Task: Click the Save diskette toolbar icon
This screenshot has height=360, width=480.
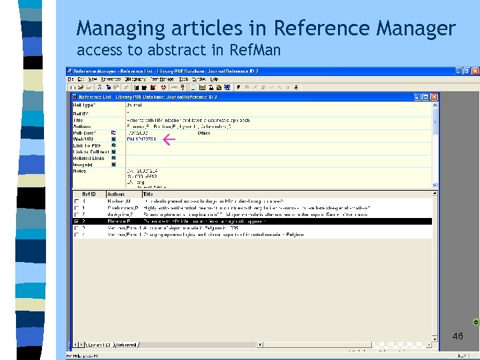Action: pos(89,87)
